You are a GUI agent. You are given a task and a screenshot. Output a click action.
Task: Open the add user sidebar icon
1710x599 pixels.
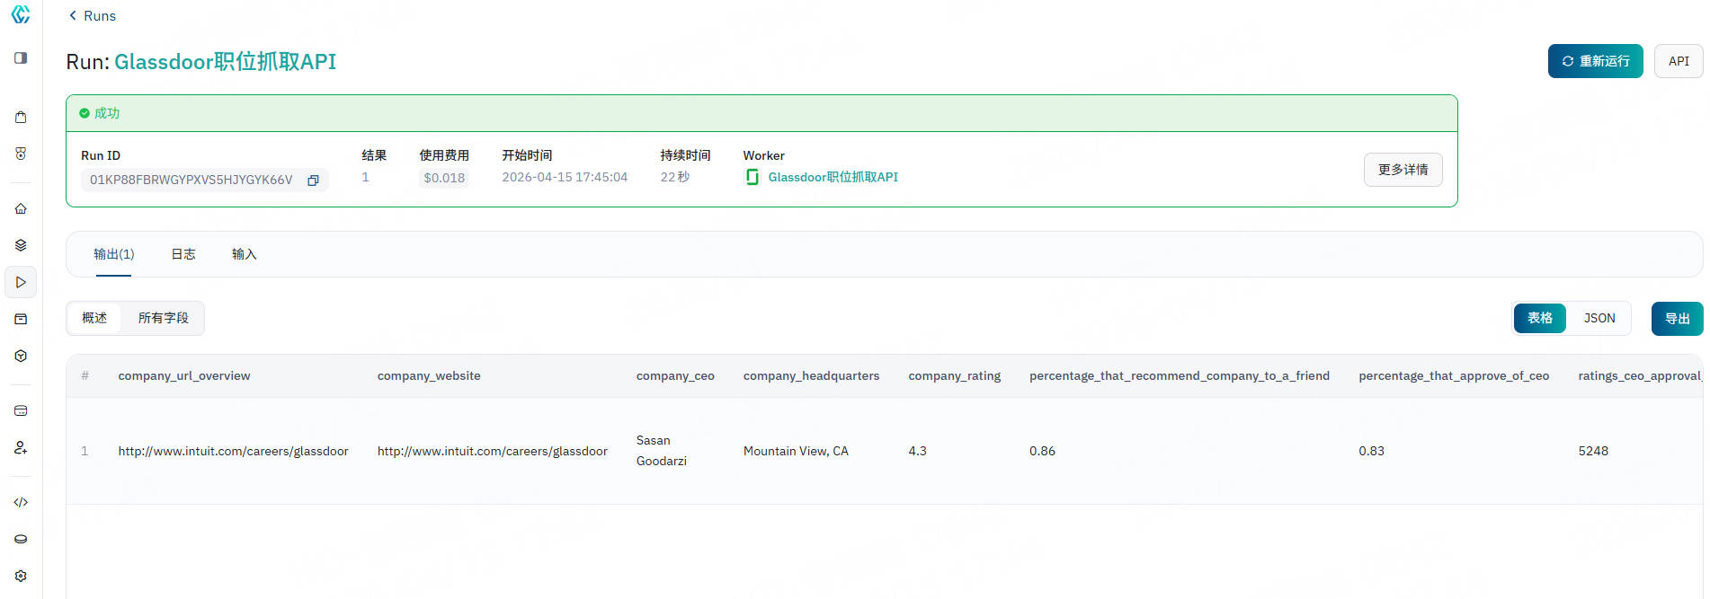(x=21, y=447)
